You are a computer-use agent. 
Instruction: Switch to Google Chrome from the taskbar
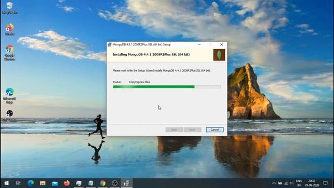[x=103, y=183]
